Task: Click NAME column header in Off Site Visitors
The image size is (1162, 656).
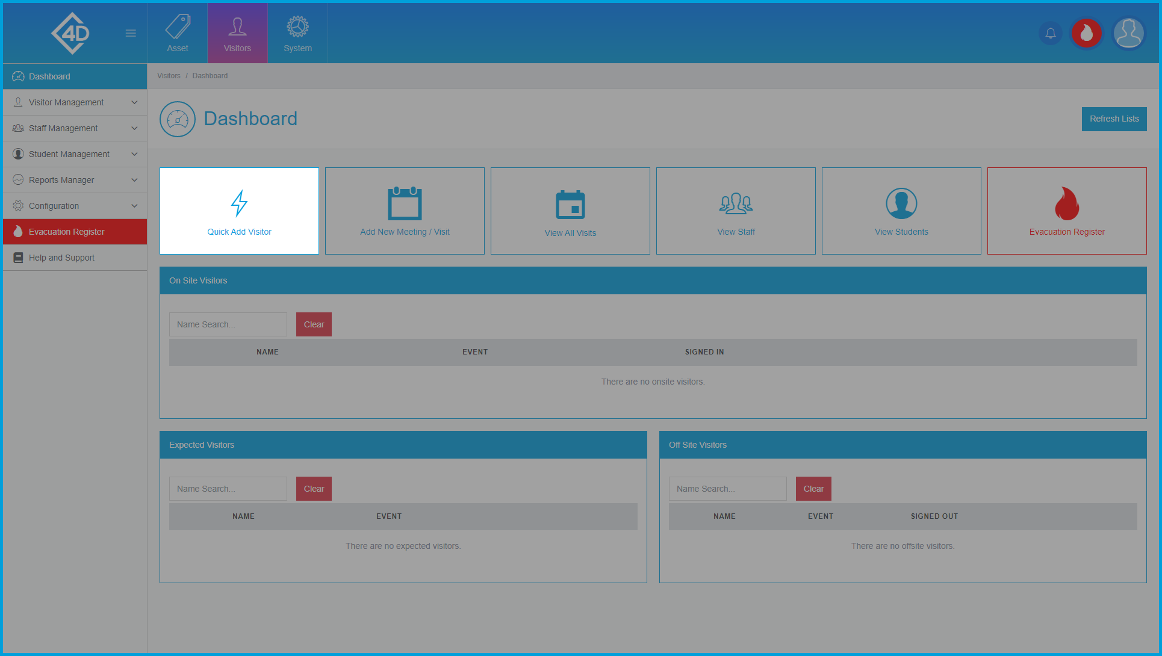Action: [724, 516]
